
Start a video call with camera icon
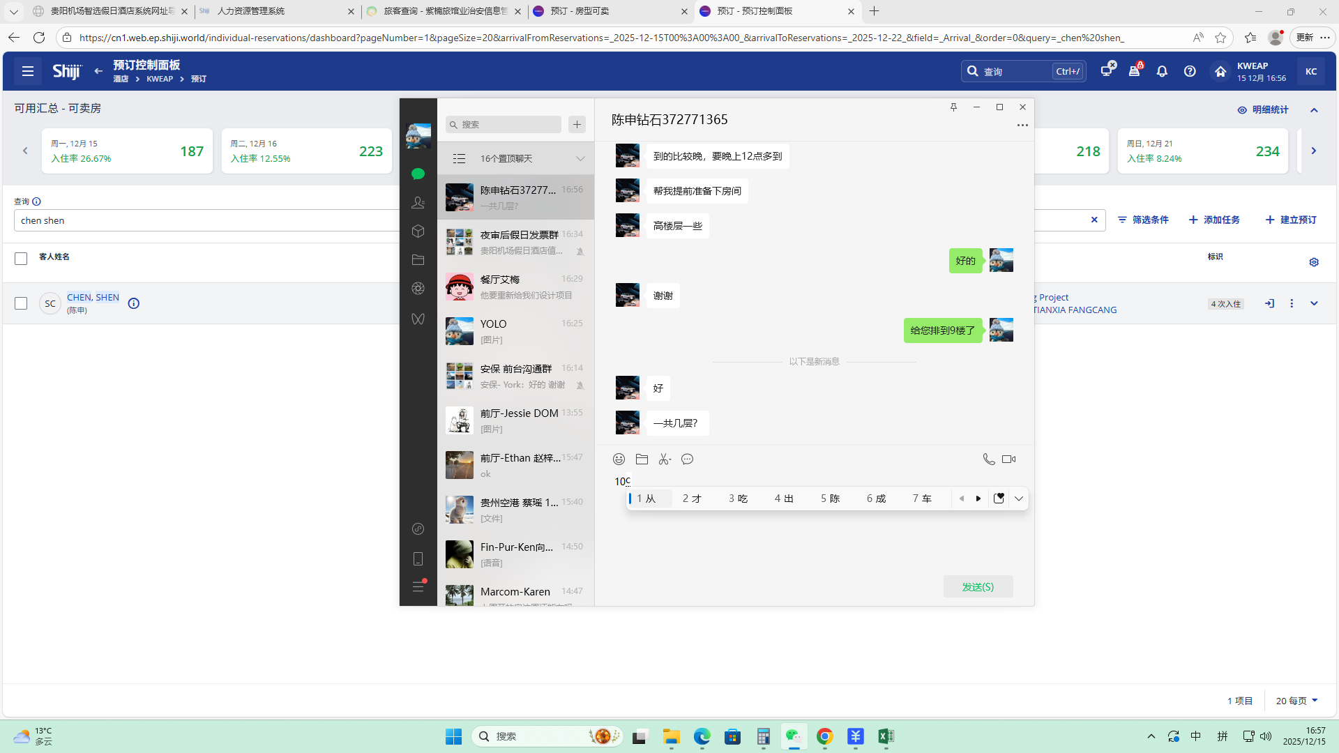(1008, 459)
